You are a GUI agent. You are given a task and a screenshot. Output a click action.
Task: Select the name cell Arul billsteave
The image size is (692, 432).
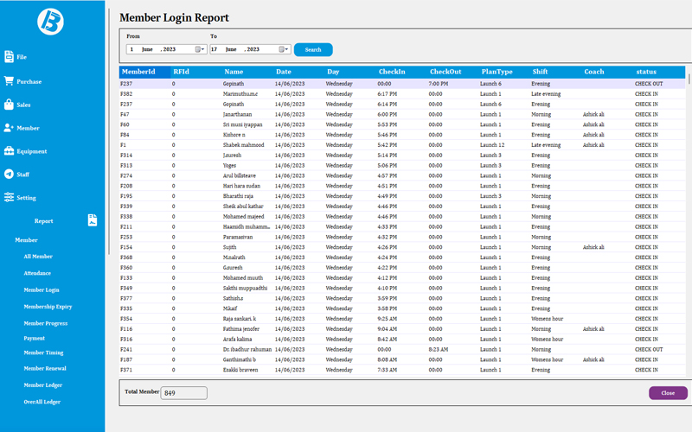point(240,175)
